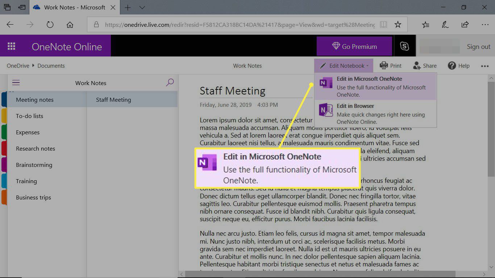
Task: Click the browser Back arrow
Action: click(x=10, y=25)
